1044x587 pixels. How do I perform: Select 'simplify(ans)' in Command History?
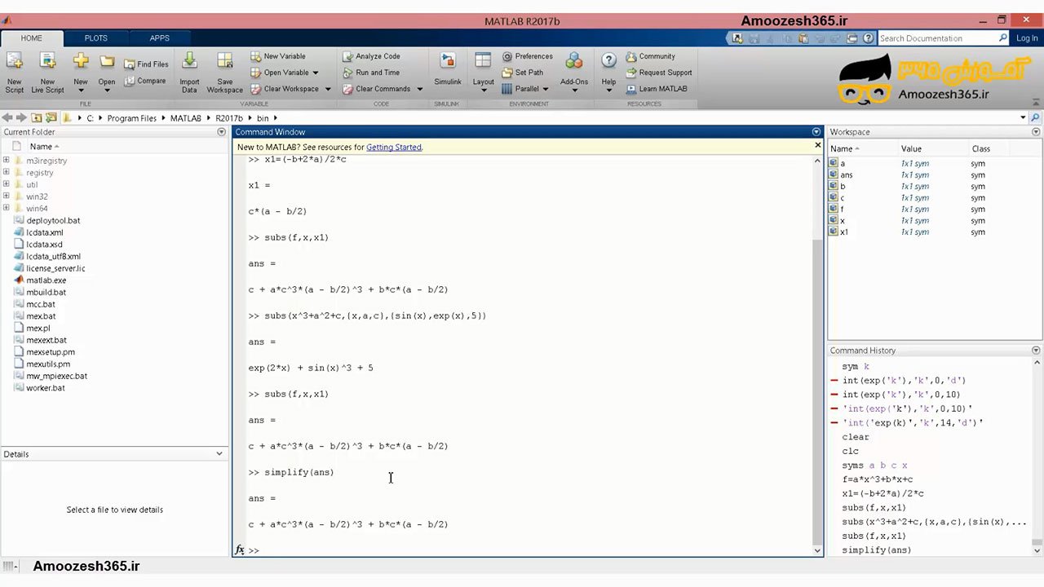click(x=876, y=550)
